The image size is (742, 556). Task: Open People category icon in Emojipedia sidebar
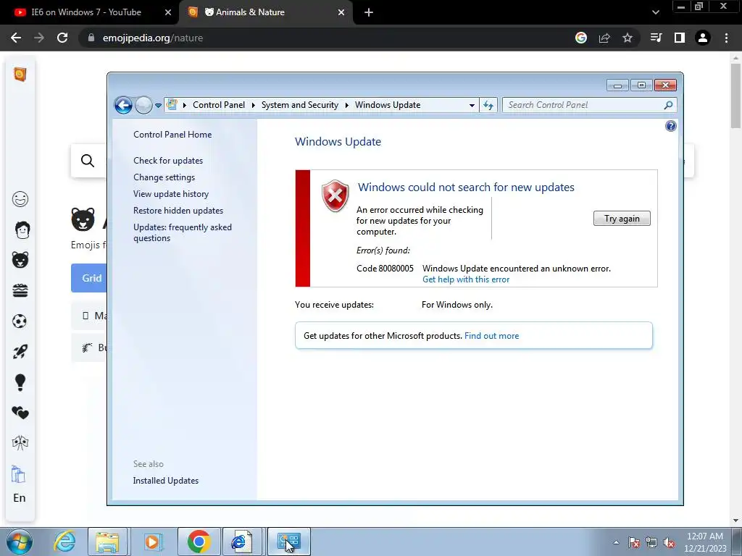pos(22,229)
